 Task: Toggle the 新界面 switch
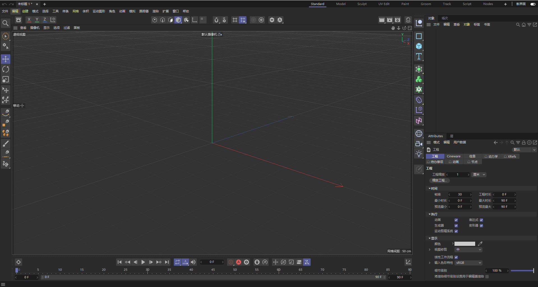coord(533,4)
